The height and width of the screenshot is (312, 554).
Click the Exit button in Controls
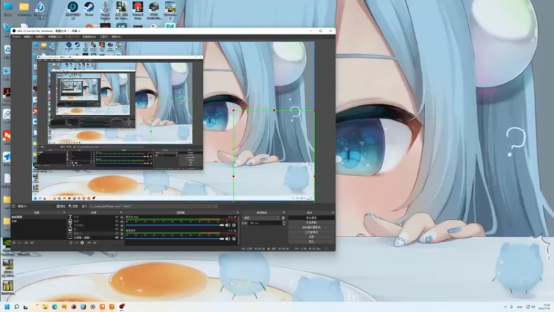click(311, 241)
